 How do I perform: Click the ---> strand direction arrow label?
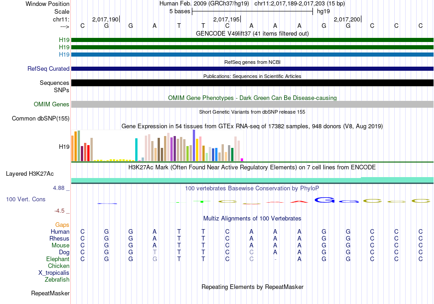(65, 26)
